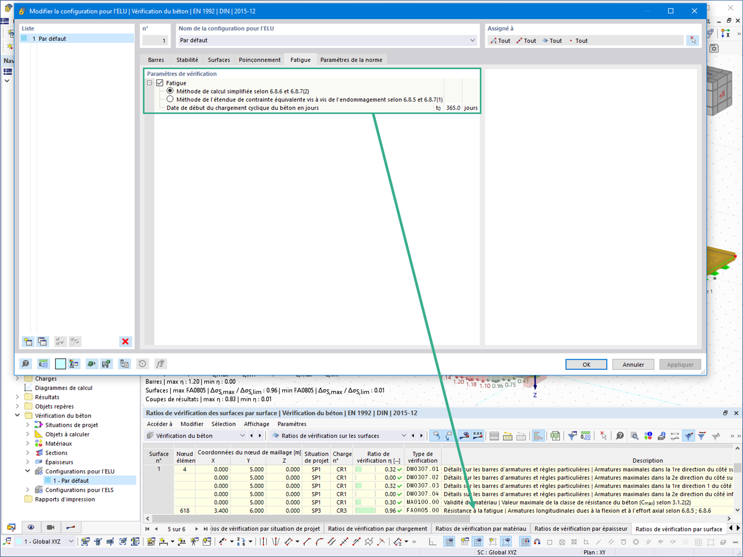
Task: Open the Modifier menu in the results panel
Action: pos(192,424)
